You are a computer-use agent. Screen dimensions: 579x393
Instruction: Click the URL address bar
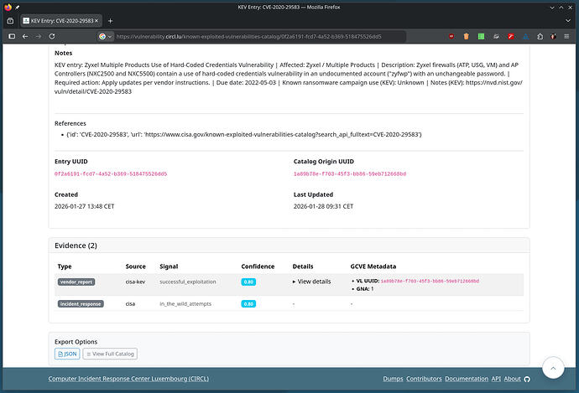252,36
